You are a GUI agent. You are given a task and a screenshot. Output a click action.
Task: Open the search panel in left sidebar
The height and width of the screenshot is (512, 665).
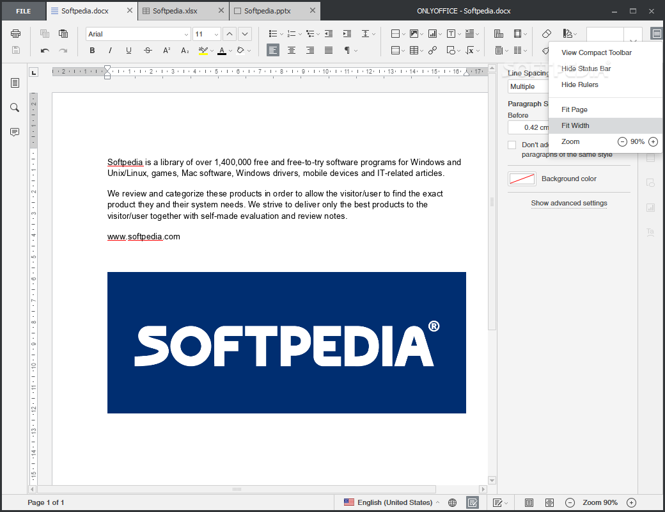pos(15,108)
